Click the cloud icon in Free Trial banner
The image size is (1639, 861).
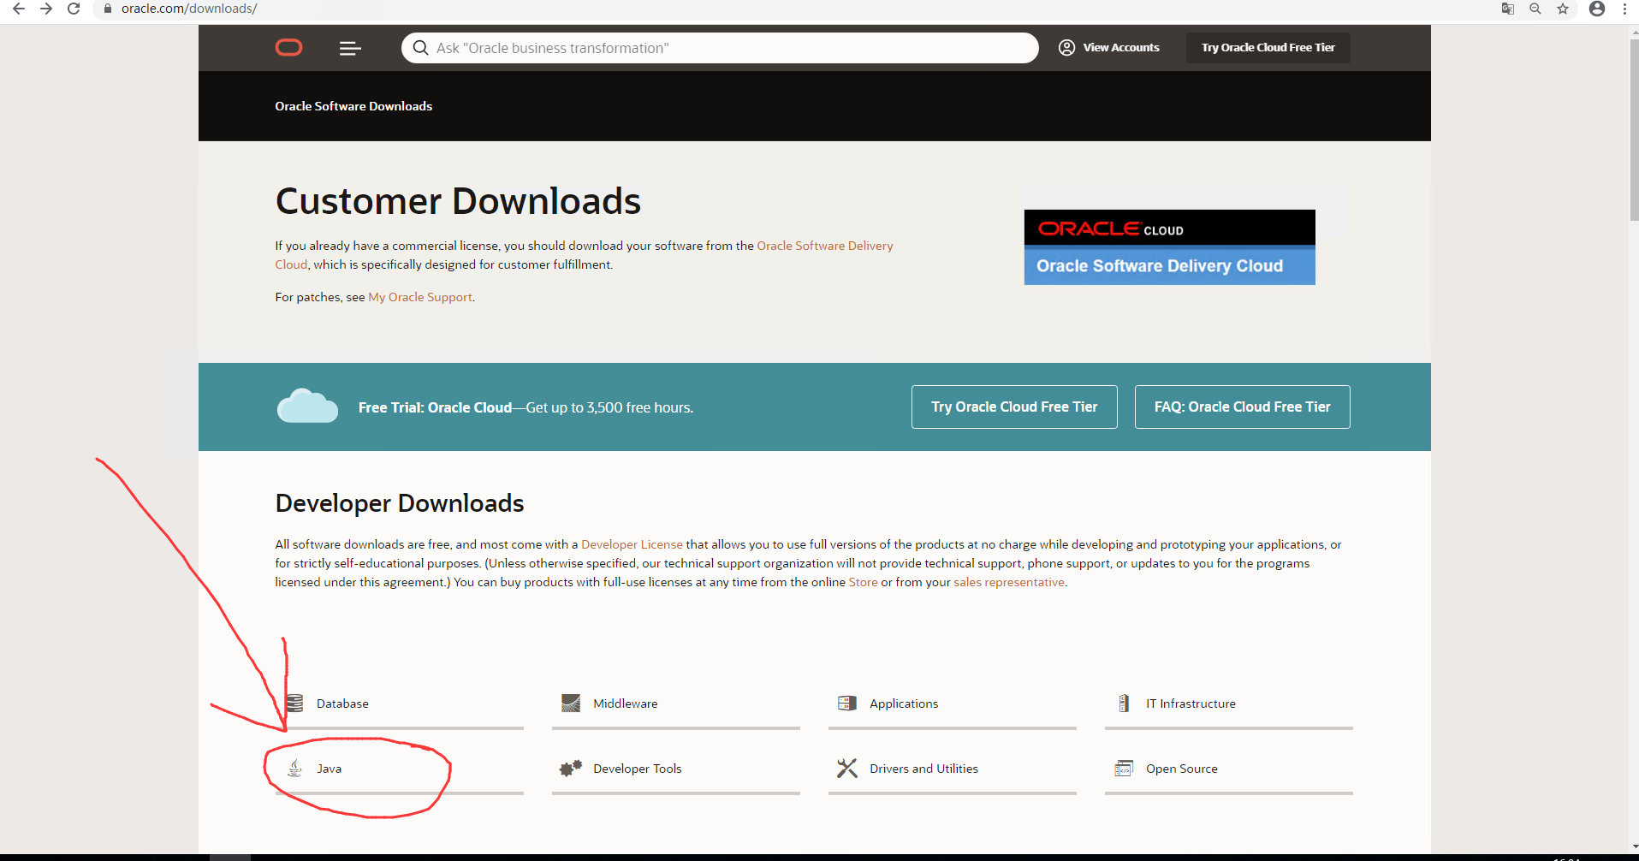click(307, 407)
